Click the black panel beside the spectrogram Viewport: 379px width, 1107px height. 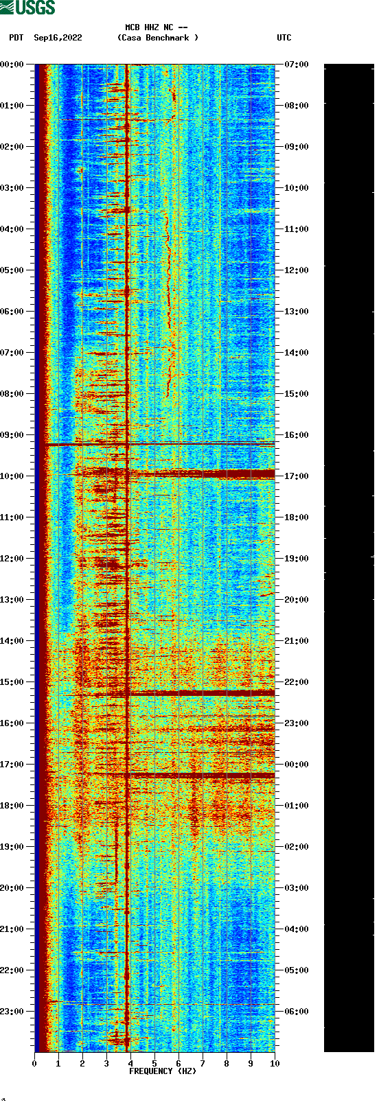click(x=349, y=558)
